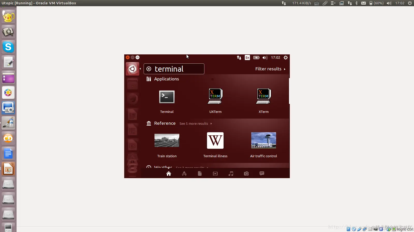
Task: Open the dimmed LibreOffice Writer icon in guest launcher
Action: point(132,114)
